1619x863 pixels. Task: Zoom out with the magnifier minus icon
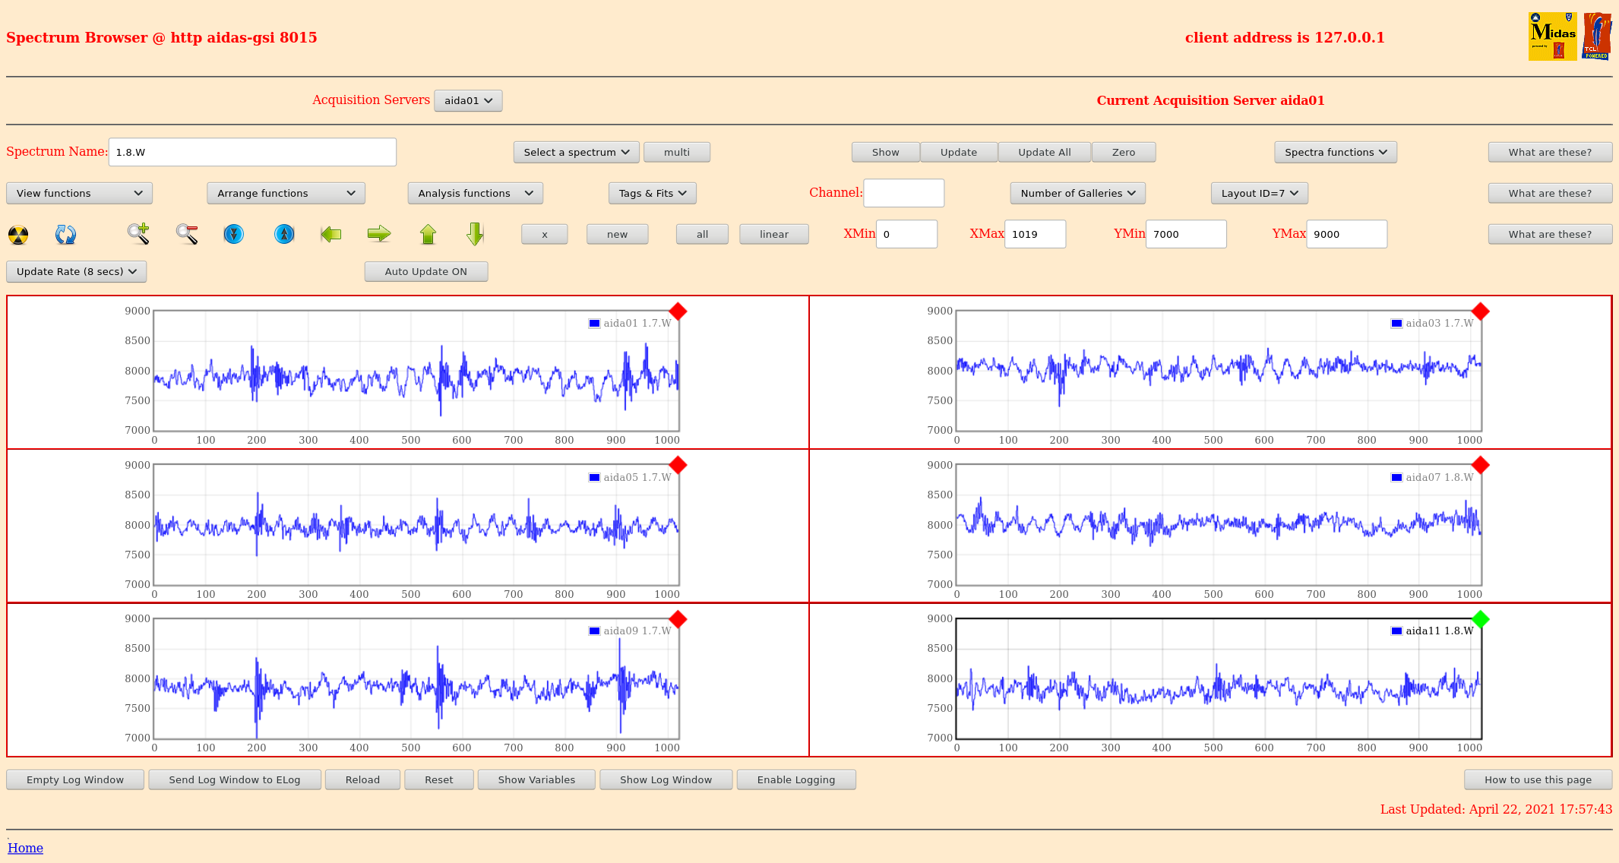click(x=187, y=234)
